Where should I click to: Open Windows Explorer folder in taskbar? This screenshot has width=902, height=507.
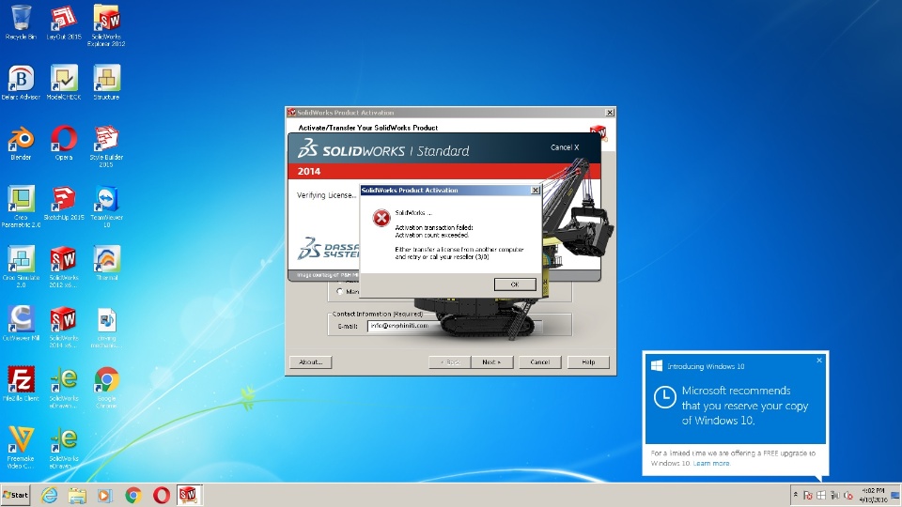coord(77,495)
